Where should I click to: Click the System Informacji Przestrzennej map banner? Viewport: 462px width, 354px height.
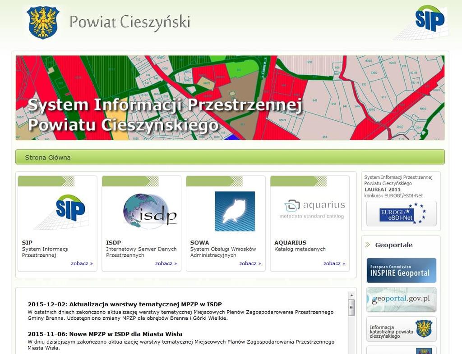click(x=230, y=98)
